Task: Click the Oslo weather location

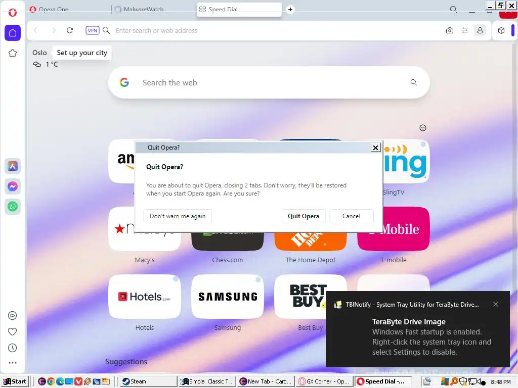Action: click(39, 53)
